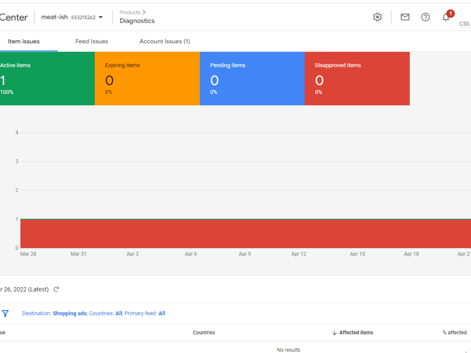Open the mail envelope icon
This screenshot has width=471, height=353.
point(405,17)
